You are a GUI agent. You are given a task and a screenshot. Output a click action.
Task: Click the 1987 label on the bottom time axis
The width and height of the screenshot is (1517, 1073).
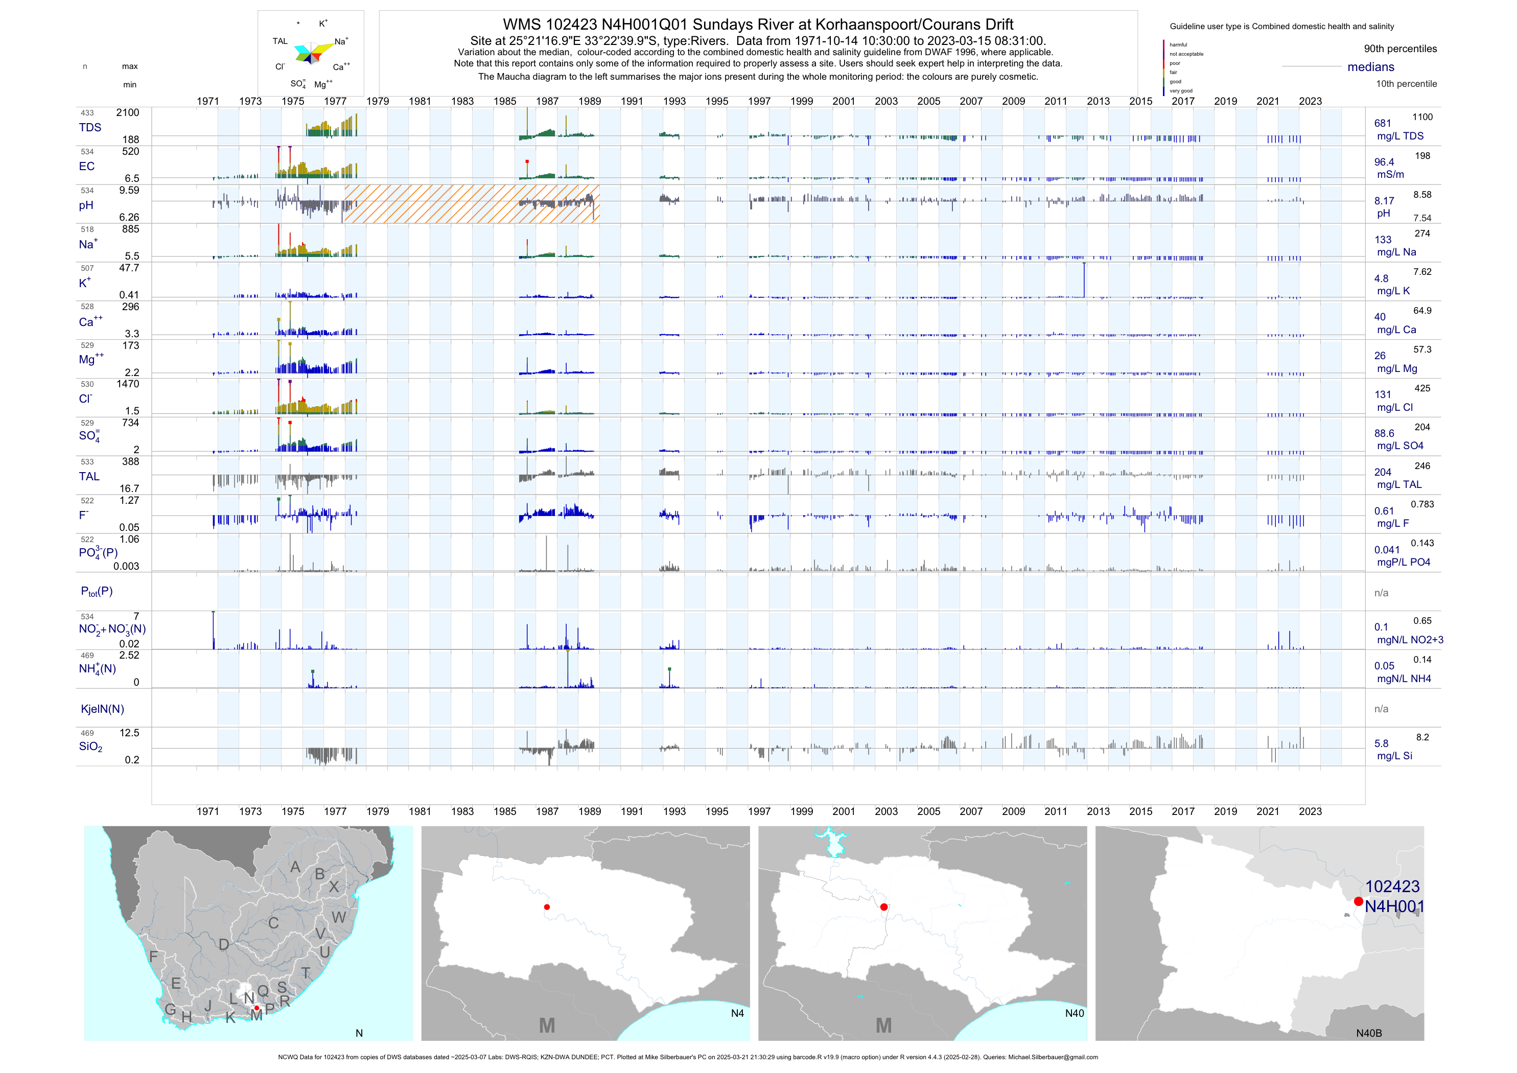[x=547, y=811]
